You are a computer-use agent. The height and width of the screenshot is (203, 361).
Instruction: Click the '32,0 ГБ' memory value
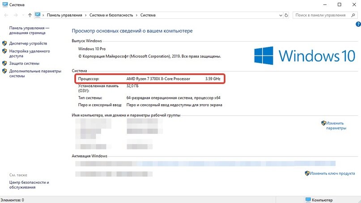tap(132, 86)
